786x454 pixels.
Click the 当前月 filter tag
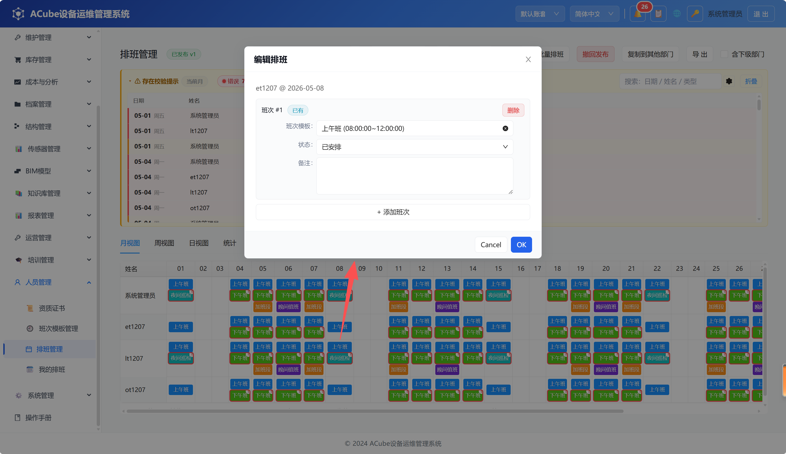[x=194, y=81]
